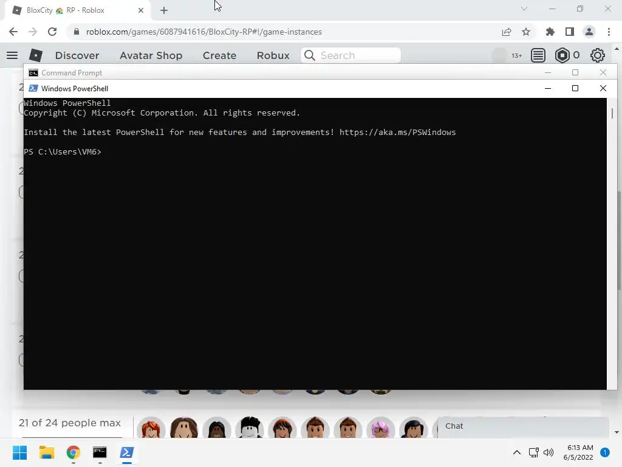The image size is (622, 467).
Task: Click the Roblox search magnifier icon
Action: coord(310,55)
